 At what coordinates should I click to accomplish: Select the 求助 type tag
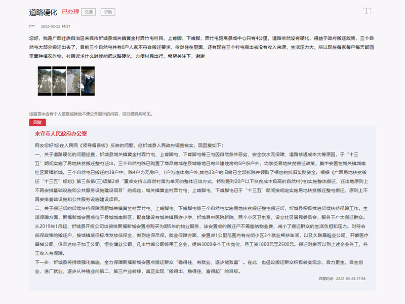click(x=108, y=12)
